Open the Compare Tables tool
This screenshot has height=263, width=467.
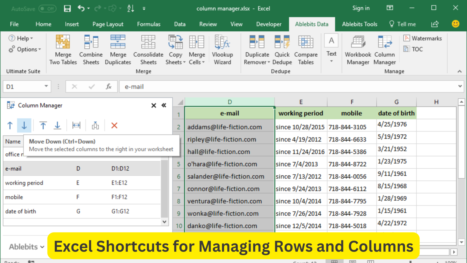(306, 50)
